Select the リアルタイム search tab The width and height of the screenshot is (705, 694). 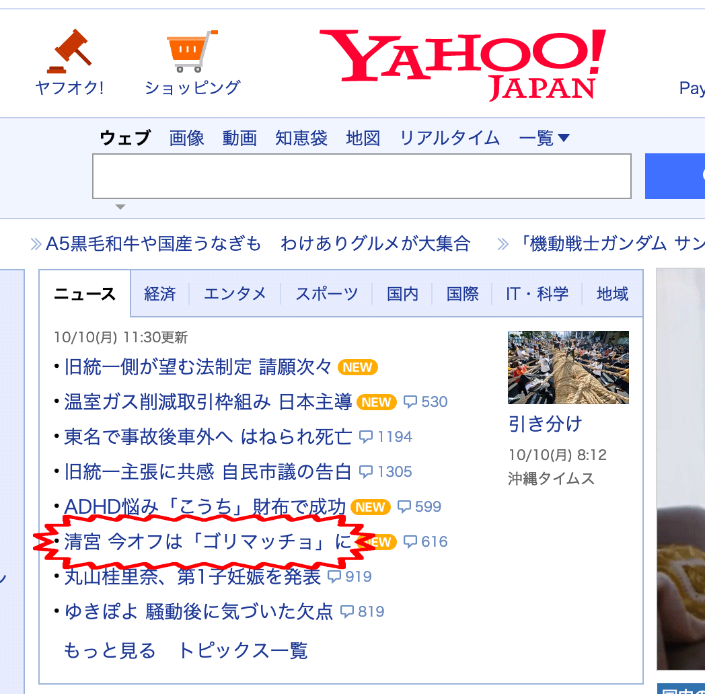[x=449, y=138]
